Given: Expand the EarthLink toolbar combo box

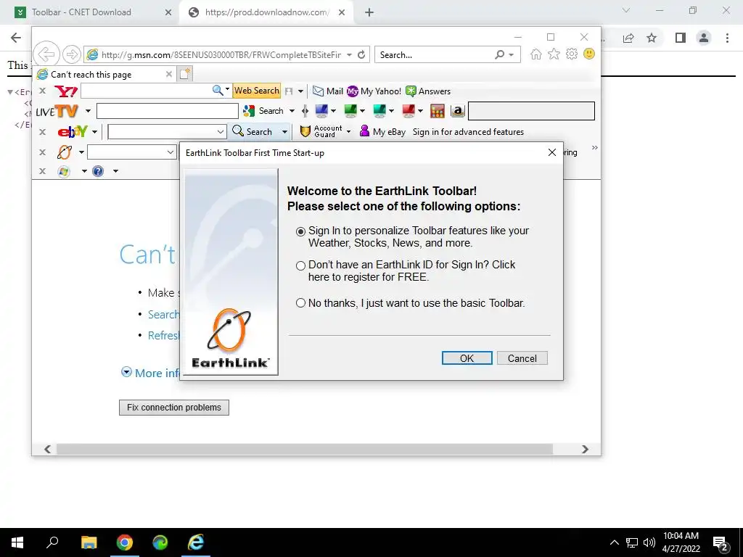Looking at the screenshot, I should tap(171, 152).
